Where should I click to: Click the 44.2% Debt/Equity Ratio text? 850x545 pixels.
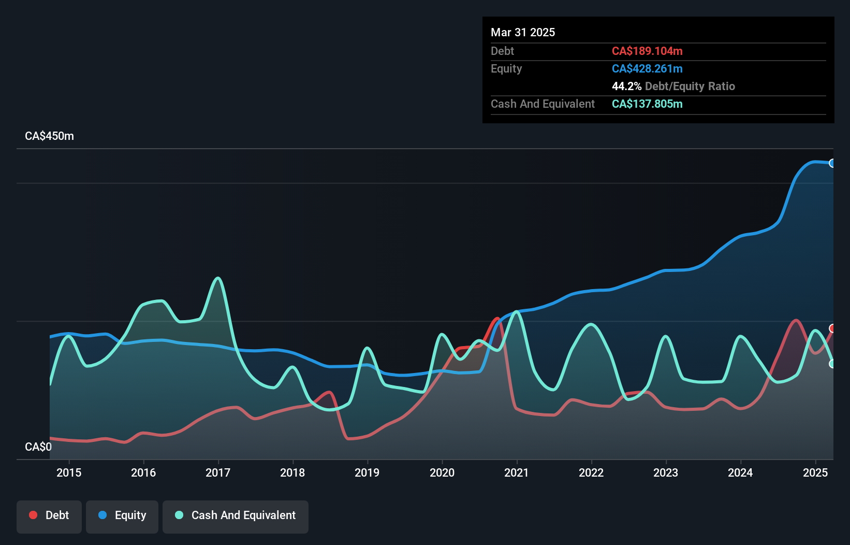click(673, 86)
